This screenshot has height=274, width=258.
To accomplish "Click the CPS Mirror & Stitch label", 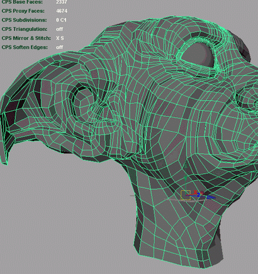I will pos(26,38).
